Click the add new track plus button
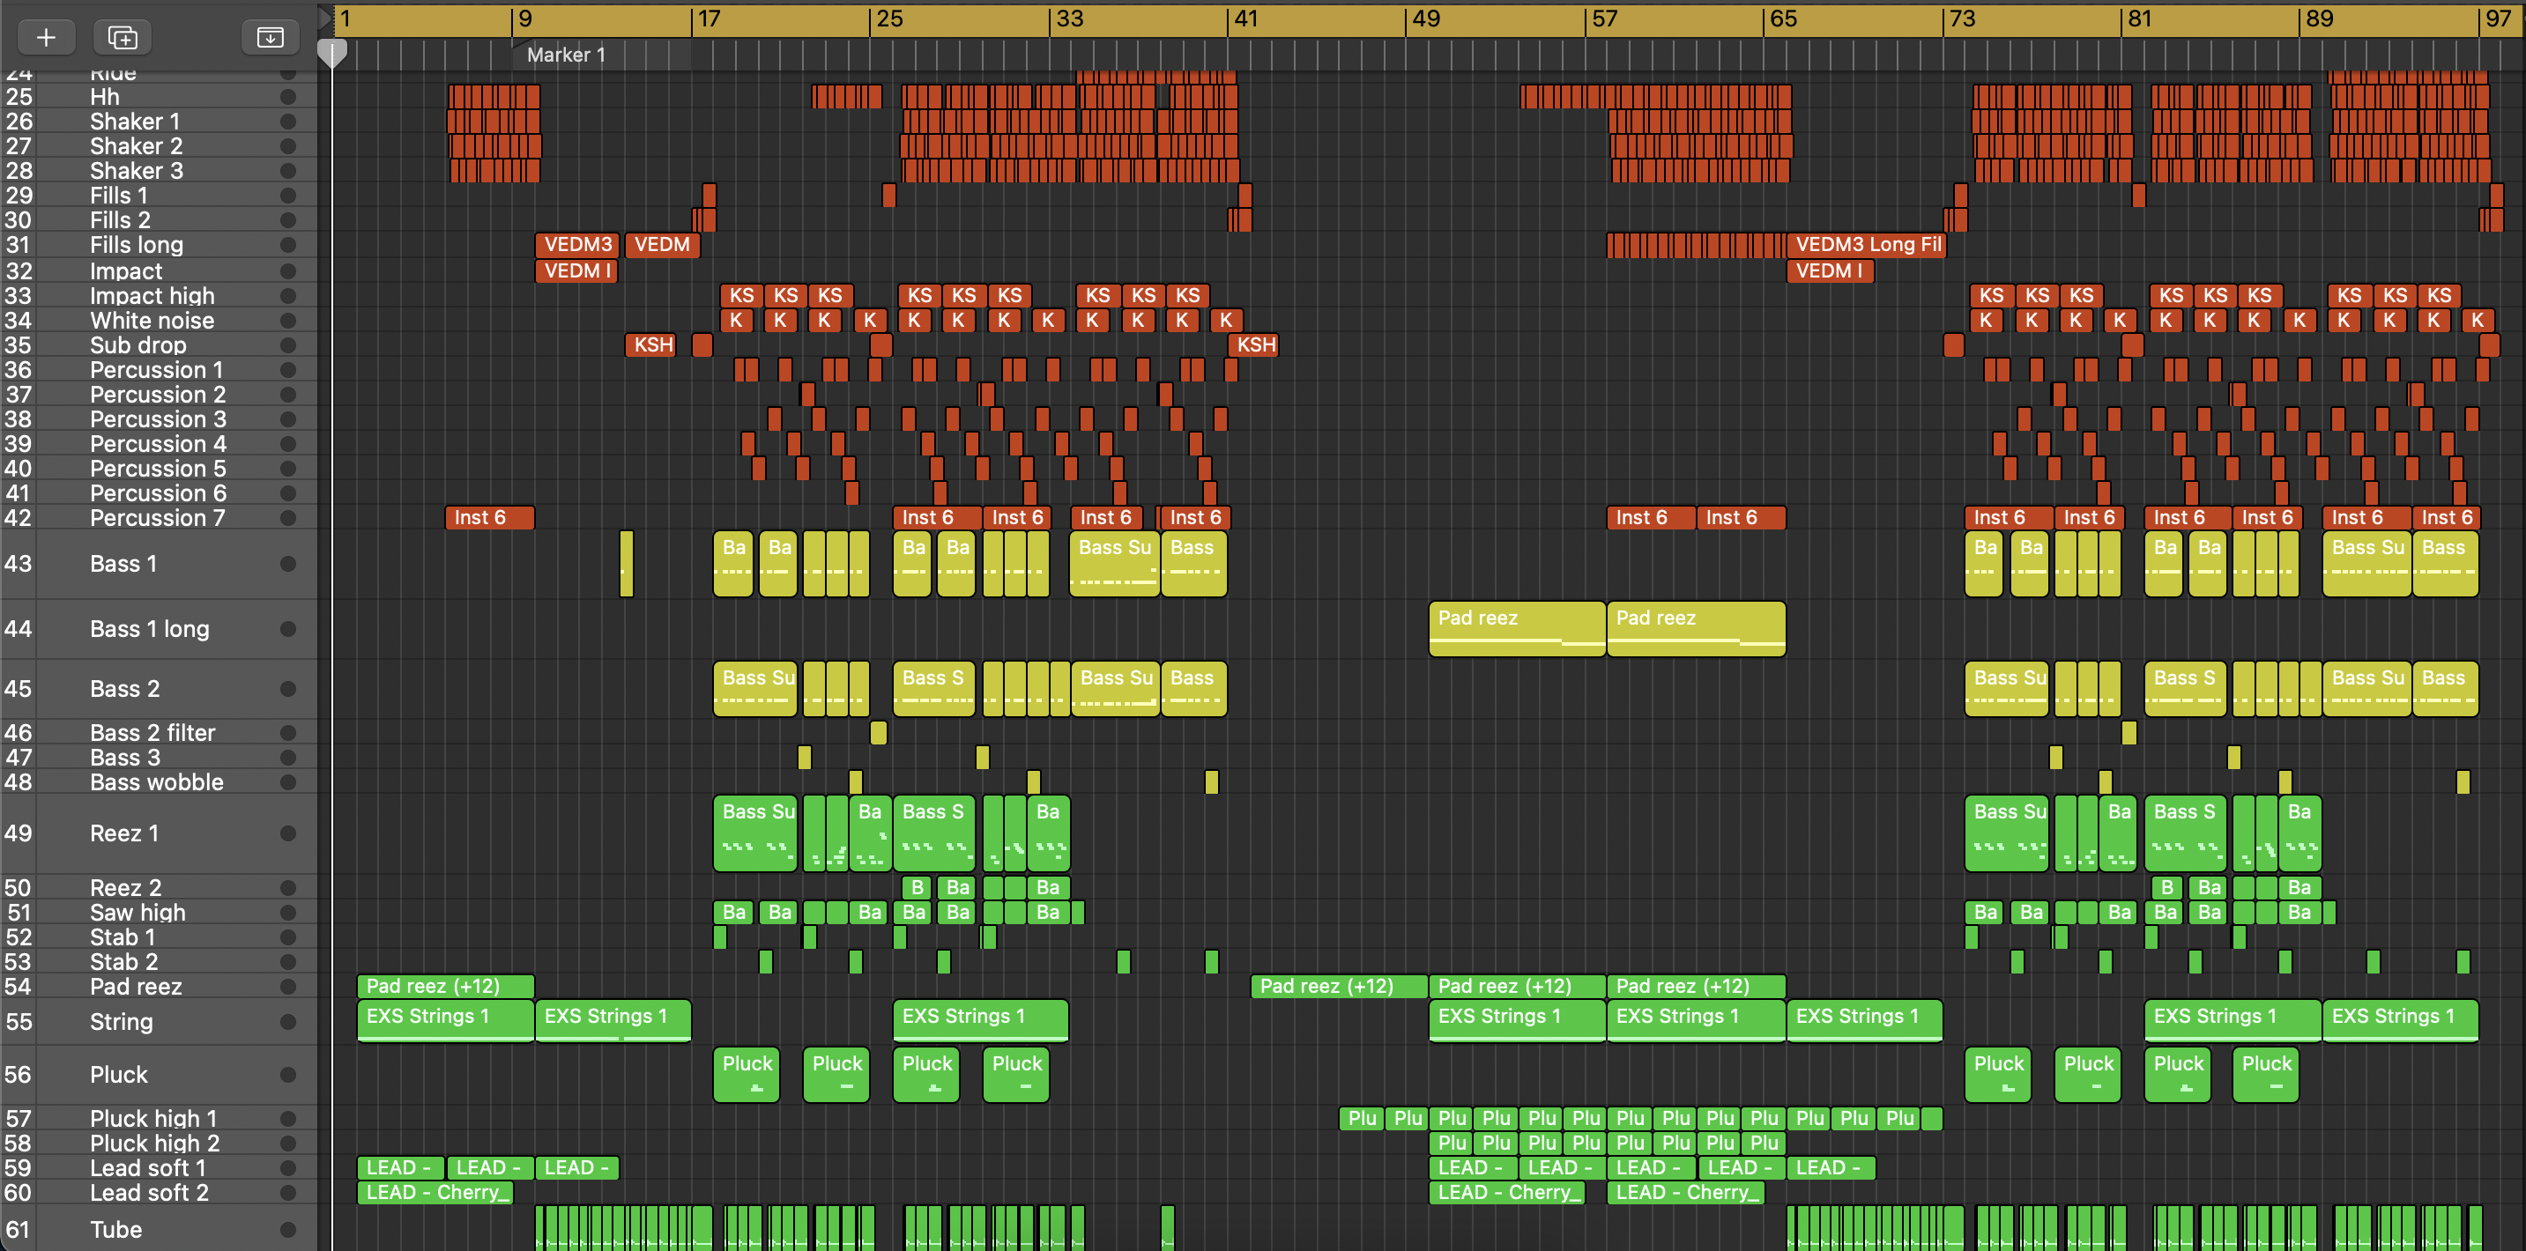The width and height of the screenshot is (2526, 1251). tap(45, 37)
